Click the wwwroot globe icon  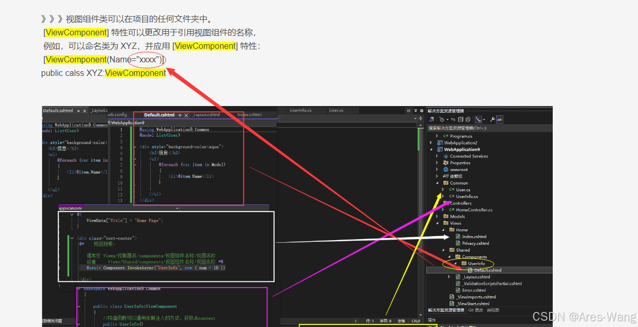point(446,169)
